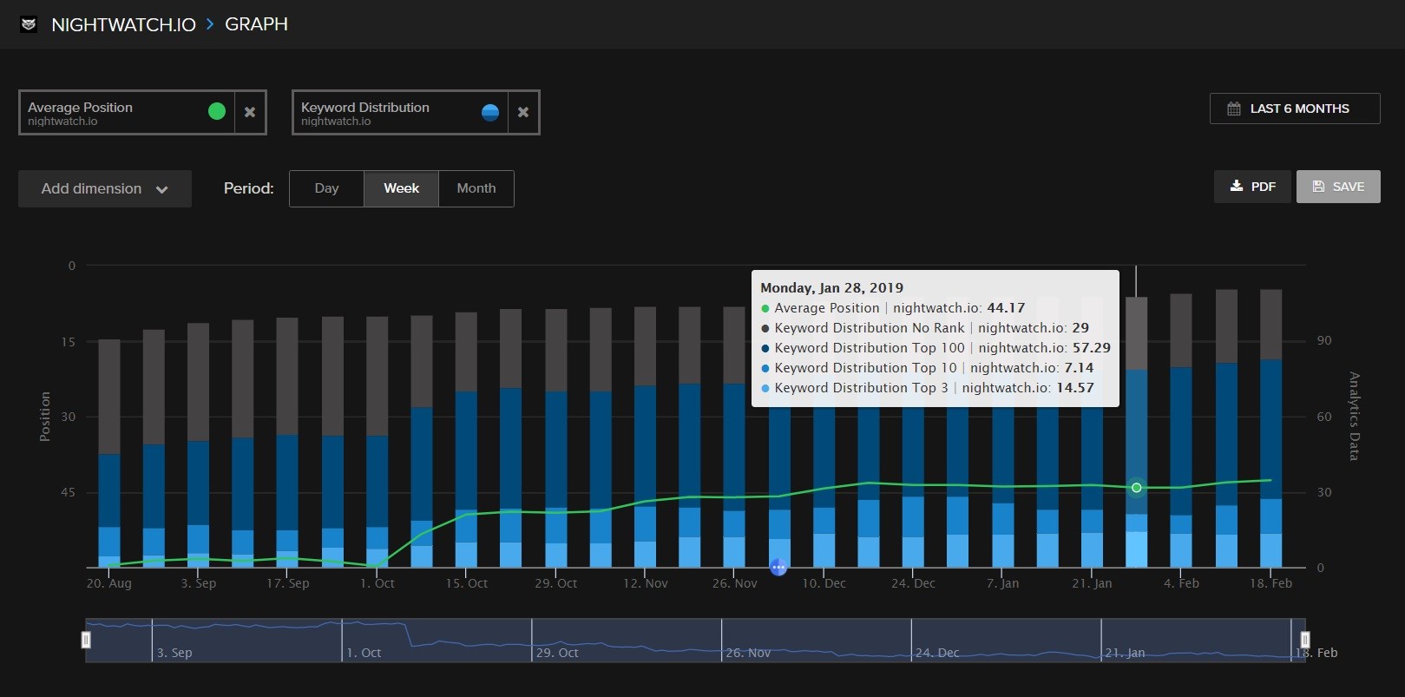Image resolution: width=1405 pixels, height=697 pixels.
Task: Click the blue Keyword Distribution color icon
Action: click(x=490, y=112)
